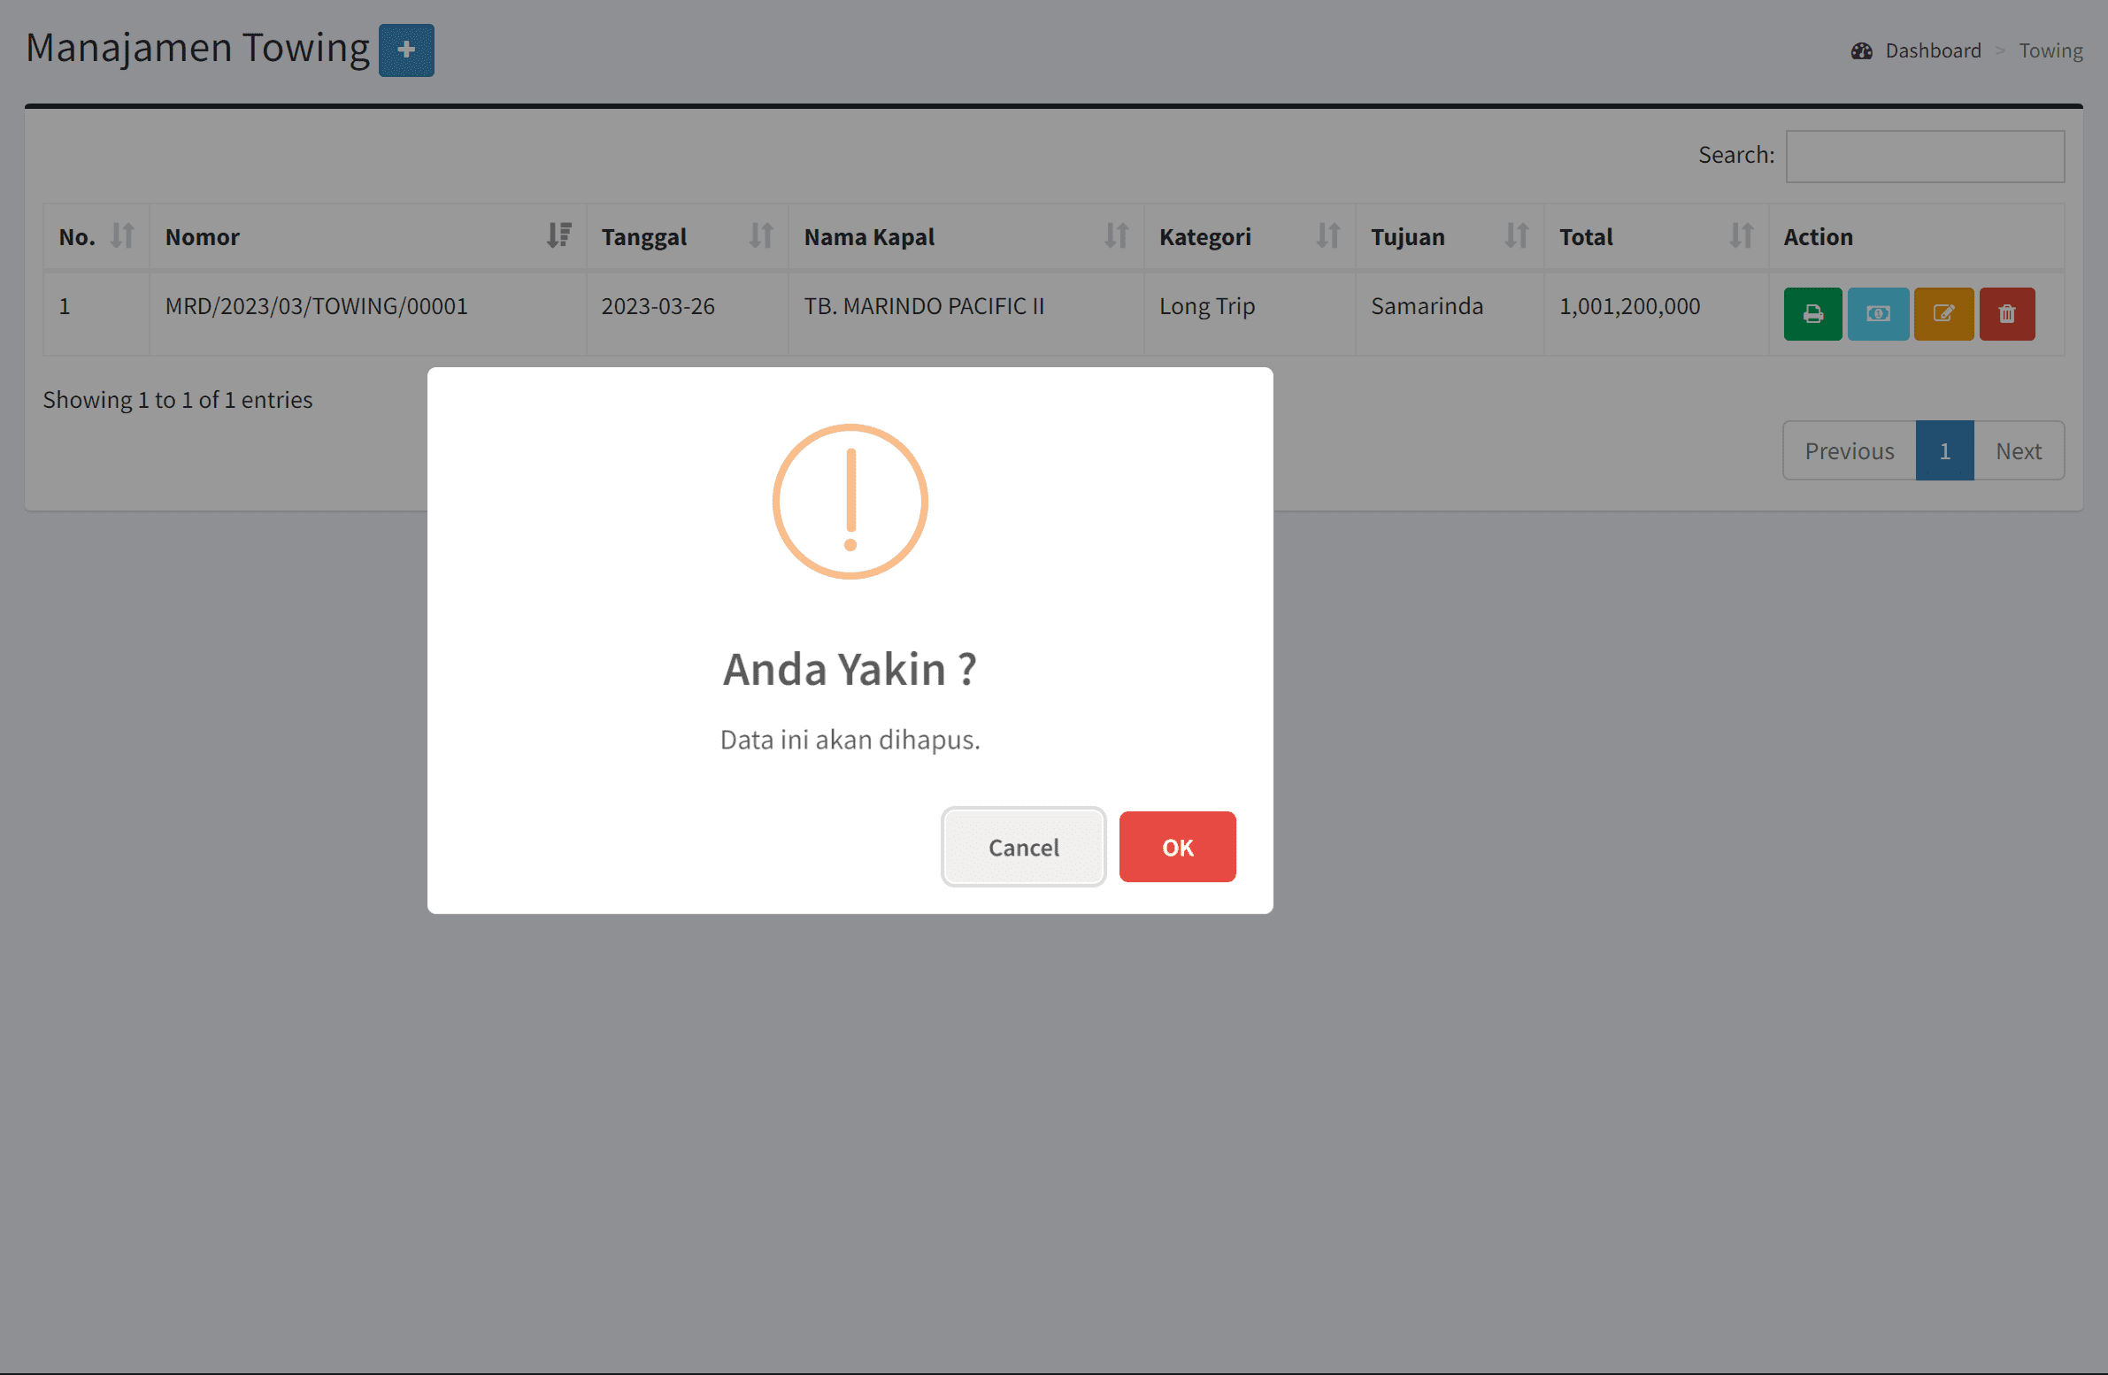
Task: Sort table by Tanggal column
Action: [x=760, y=235]
